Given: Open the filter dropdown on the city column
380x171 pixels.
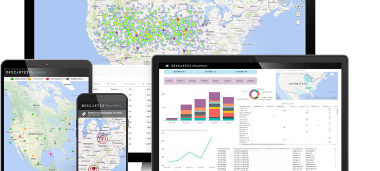Looking at the screenshot, I should click(x=126, y=84).
